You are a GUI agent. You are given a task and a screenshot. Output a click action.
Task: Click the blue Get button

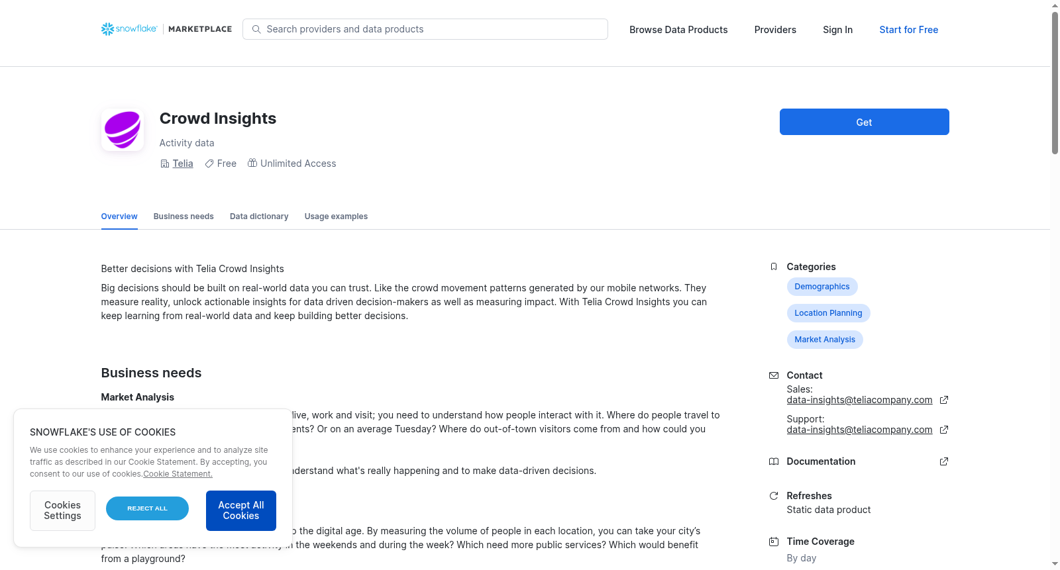coord(864,122)
